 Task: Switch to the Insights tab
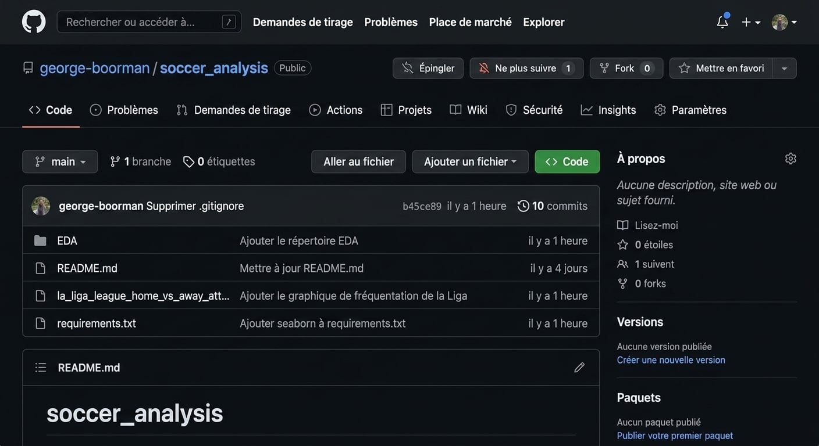pyautogui.click(x=608, y=110)
